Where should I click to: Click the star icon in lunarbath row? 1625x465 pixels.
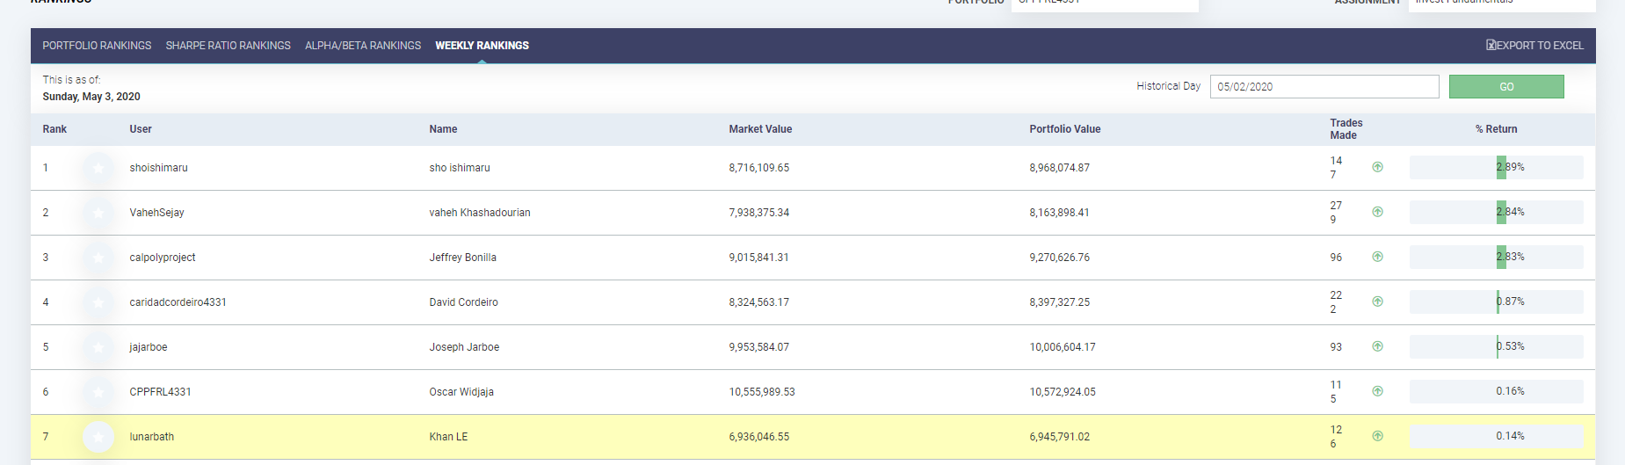[98, 437]
